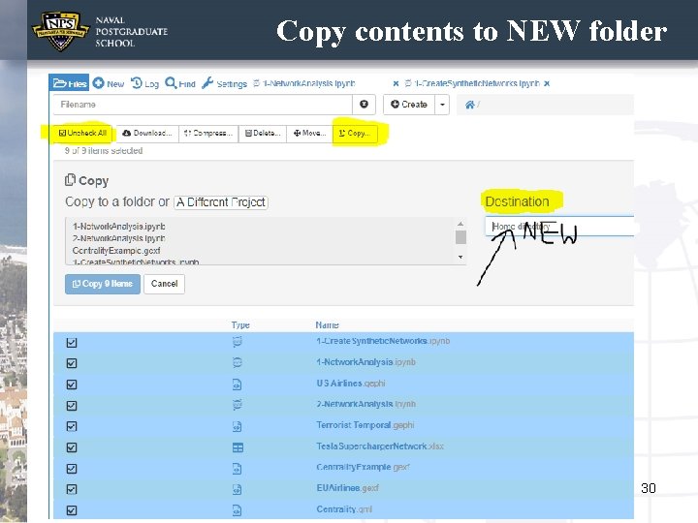Open Centrality.gml file
The height and width of the screenshot is (523, 698).
pyautogui.click(x=344, y=509)
